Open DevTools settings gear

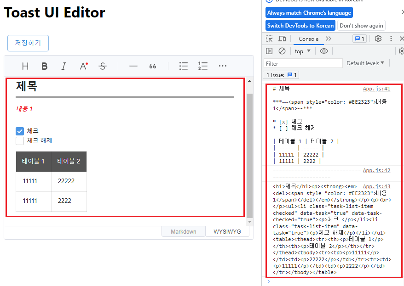click(x=378, y=39)
